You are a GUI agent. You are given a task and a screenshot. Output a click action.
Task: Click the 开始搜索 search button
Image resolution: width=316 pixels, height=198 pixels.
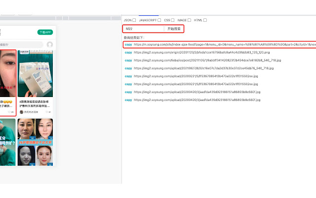174,29
